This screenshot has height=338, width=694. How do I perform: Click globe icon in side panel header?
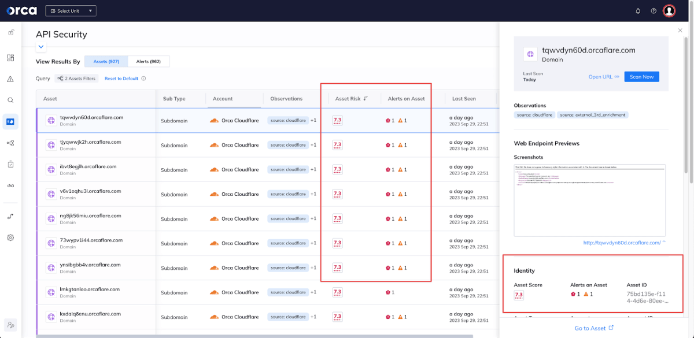click(530, 54)
